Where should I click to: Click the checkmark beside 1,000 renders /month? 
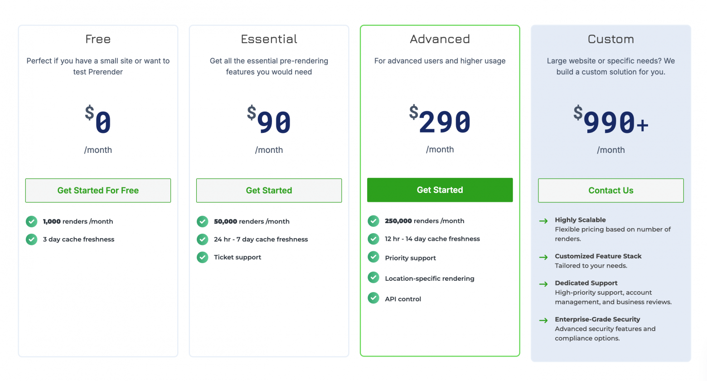coord(32,221)
